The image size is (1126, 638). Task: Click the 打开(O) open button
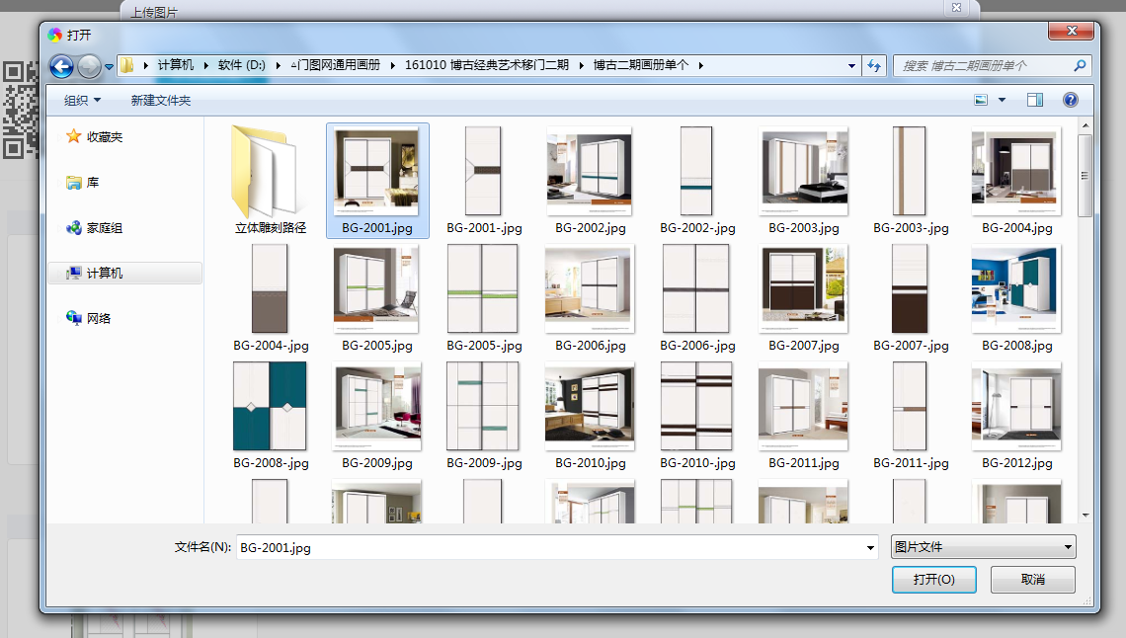coord(933,580)
